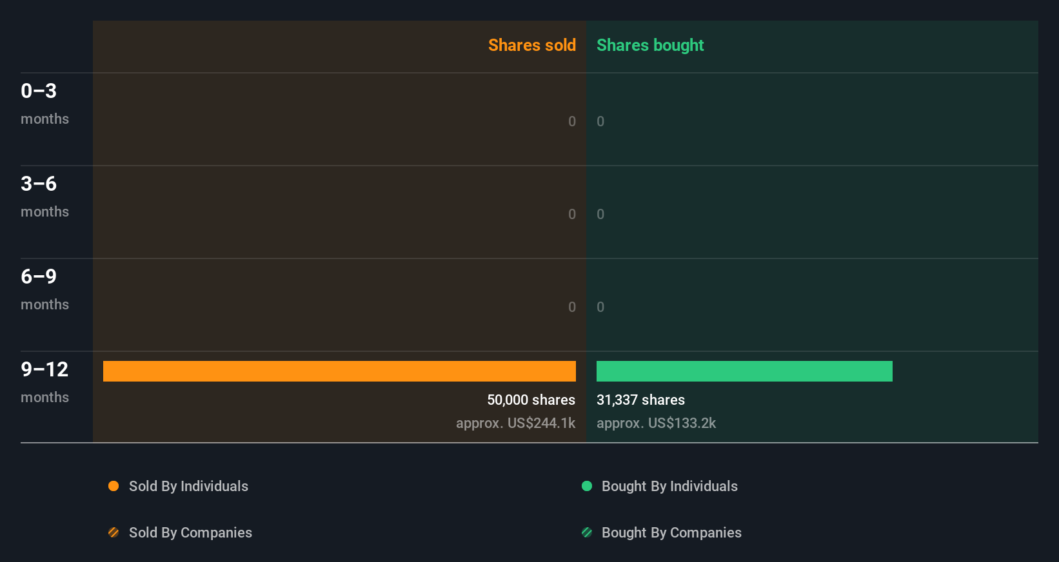Click the striped Bought By Companies legend icon
Viewport: 1059px width, 562px height.
(x=587, y=532)
